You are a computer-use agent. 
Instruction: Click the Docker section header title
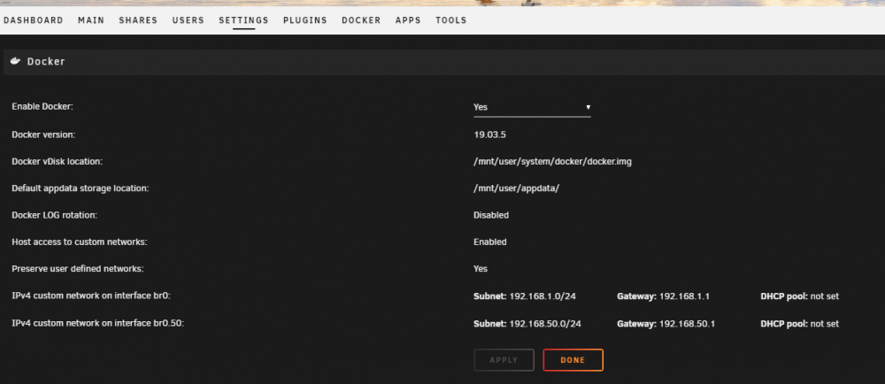tap(46, 61)
